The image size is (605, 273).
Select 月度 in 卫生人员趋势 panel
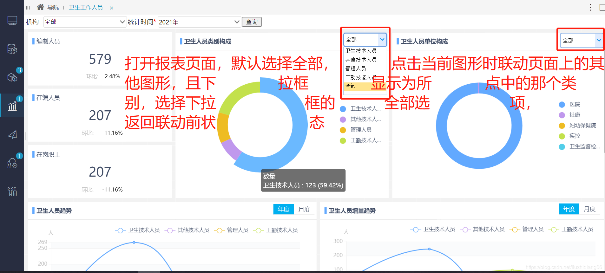(304, 209)
